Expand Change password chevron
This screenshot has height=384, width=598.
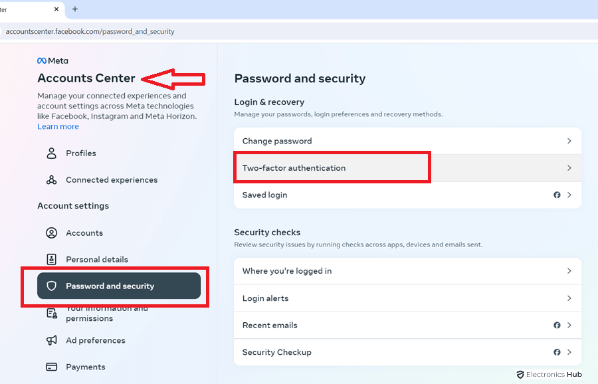[x=569, y=141]
